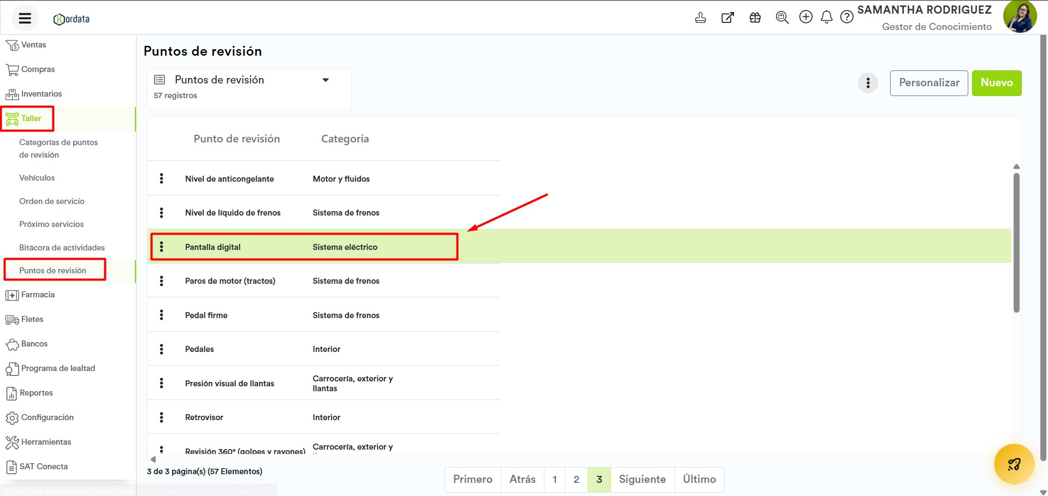Screen dimensions: 1048x496
Task: Go to page 2
Action: (577, 479)
